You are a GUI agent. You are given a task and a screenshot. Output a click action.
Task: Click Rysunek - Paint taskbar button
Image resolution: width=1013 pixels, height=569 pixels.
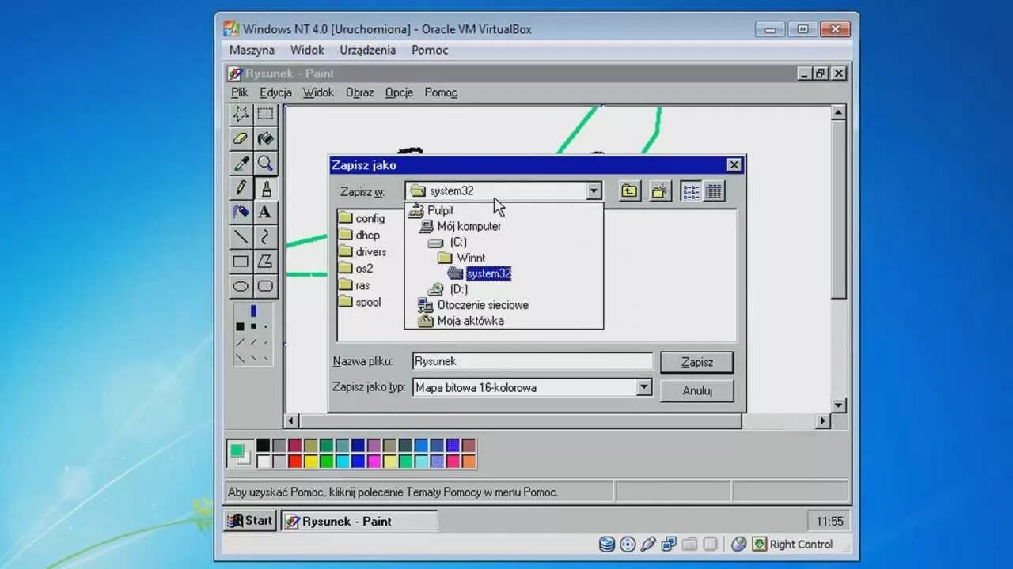click(359, 521)
